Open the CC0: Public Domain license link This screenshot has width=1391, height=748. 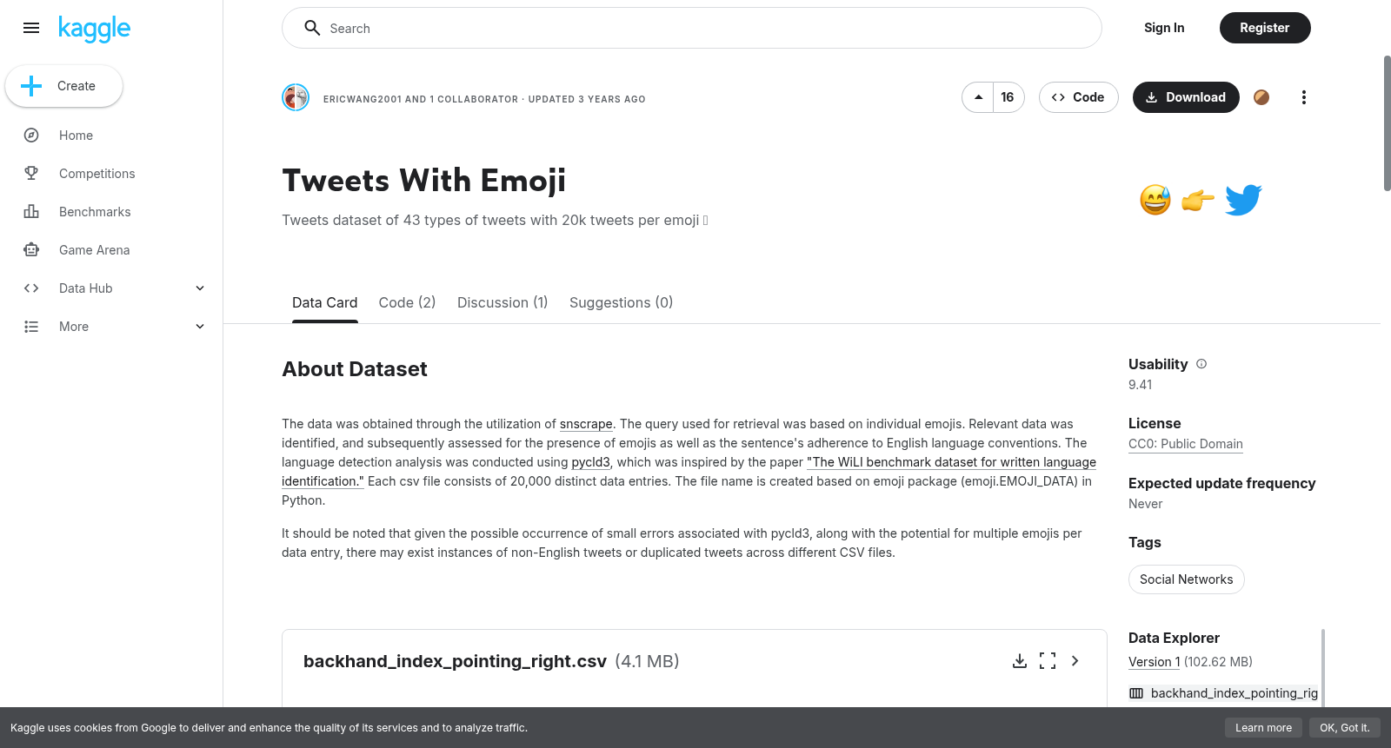[1186, 444]
